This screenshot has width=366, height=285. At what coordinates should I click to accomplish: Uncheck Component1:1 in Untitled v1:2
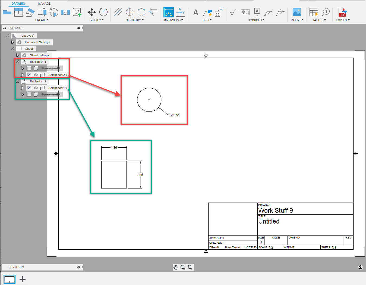(29, 88)
